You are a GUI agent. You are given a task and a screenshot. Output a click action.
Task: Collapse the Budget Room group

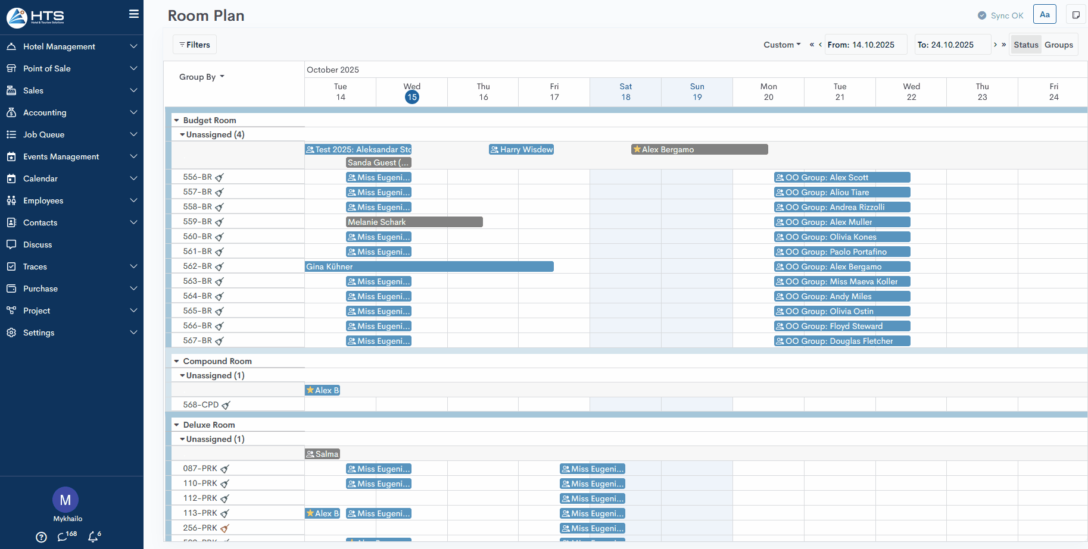[x=177, y=120]
